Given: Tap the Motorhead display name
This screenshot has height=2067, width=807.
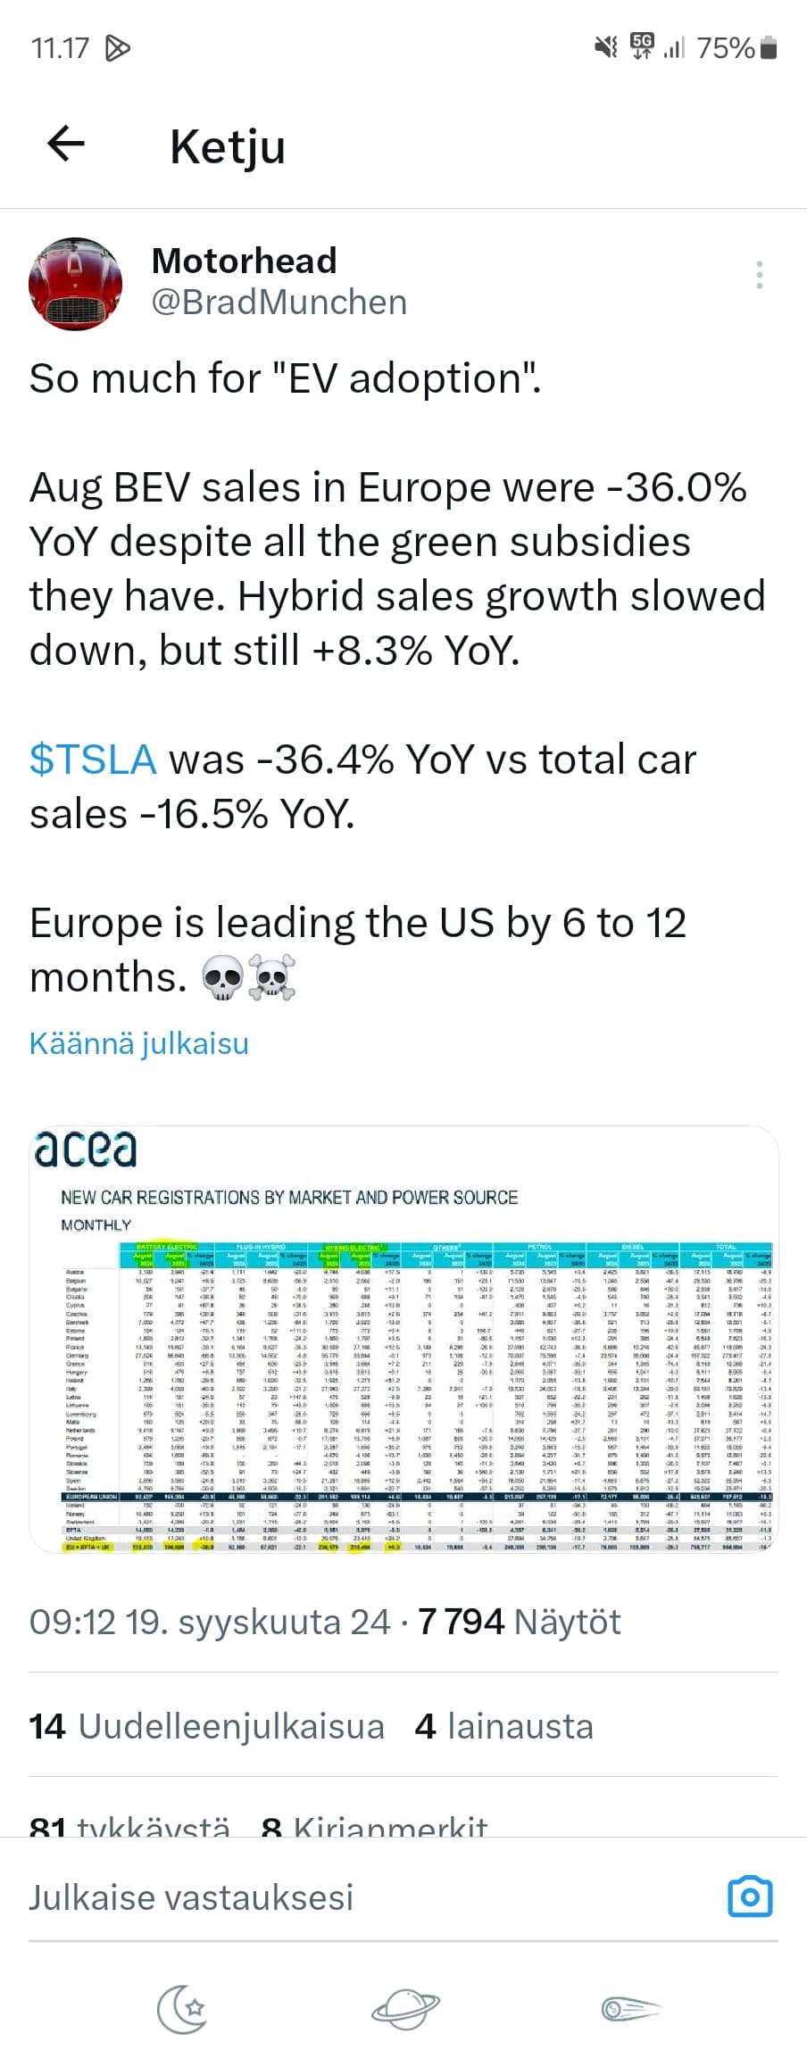Looking at the screenshot, I should point(245,261).
